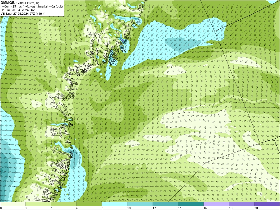Click the legend scale label '16'
280x210 pixels.
tap(205, 208)
